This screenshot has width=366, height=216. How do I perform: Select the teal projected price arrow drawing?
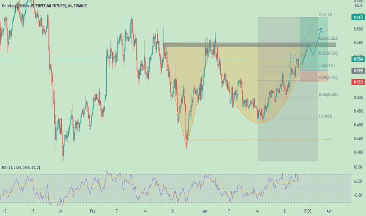(312, 46)
